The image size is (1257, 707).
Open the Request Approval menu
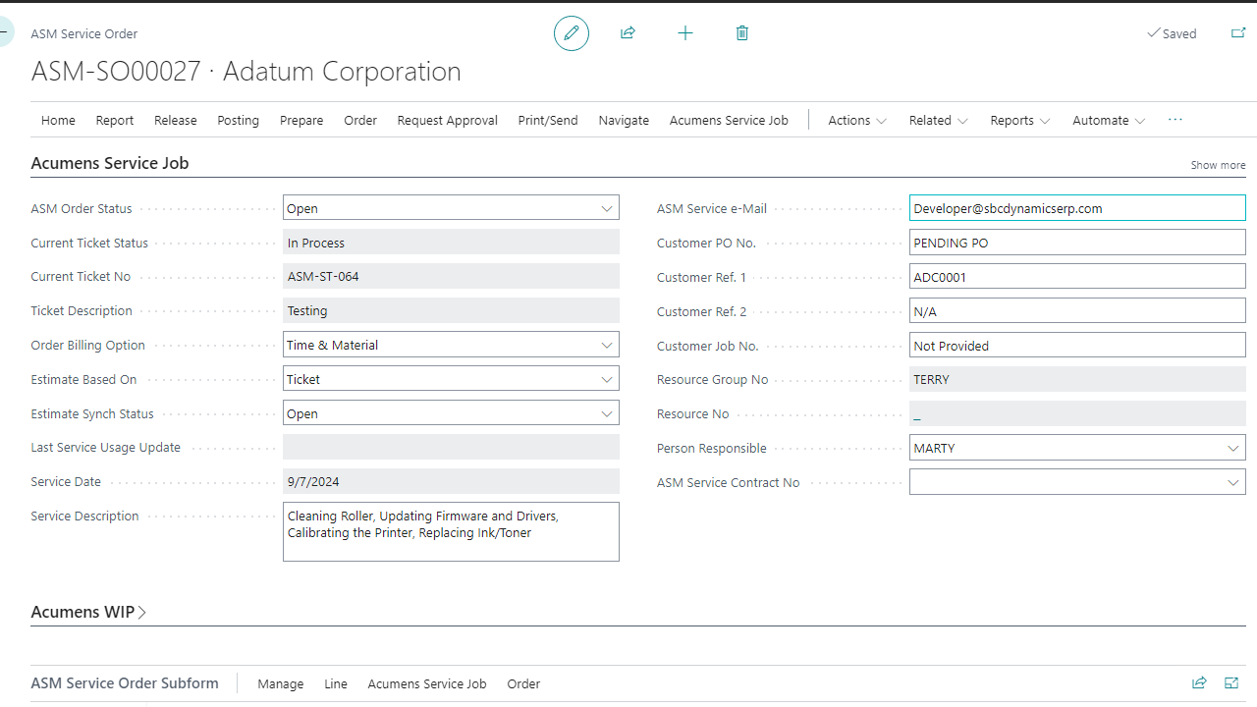point(447,121)
